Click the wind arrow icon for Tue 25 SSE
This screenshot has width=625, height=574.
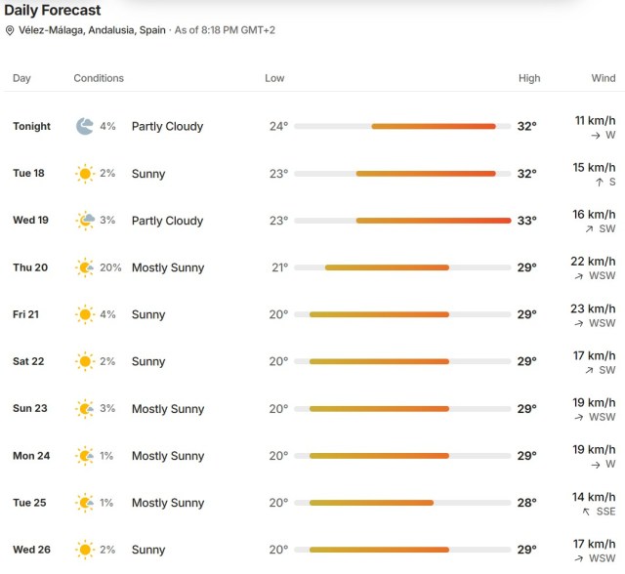tap(586, 512)
